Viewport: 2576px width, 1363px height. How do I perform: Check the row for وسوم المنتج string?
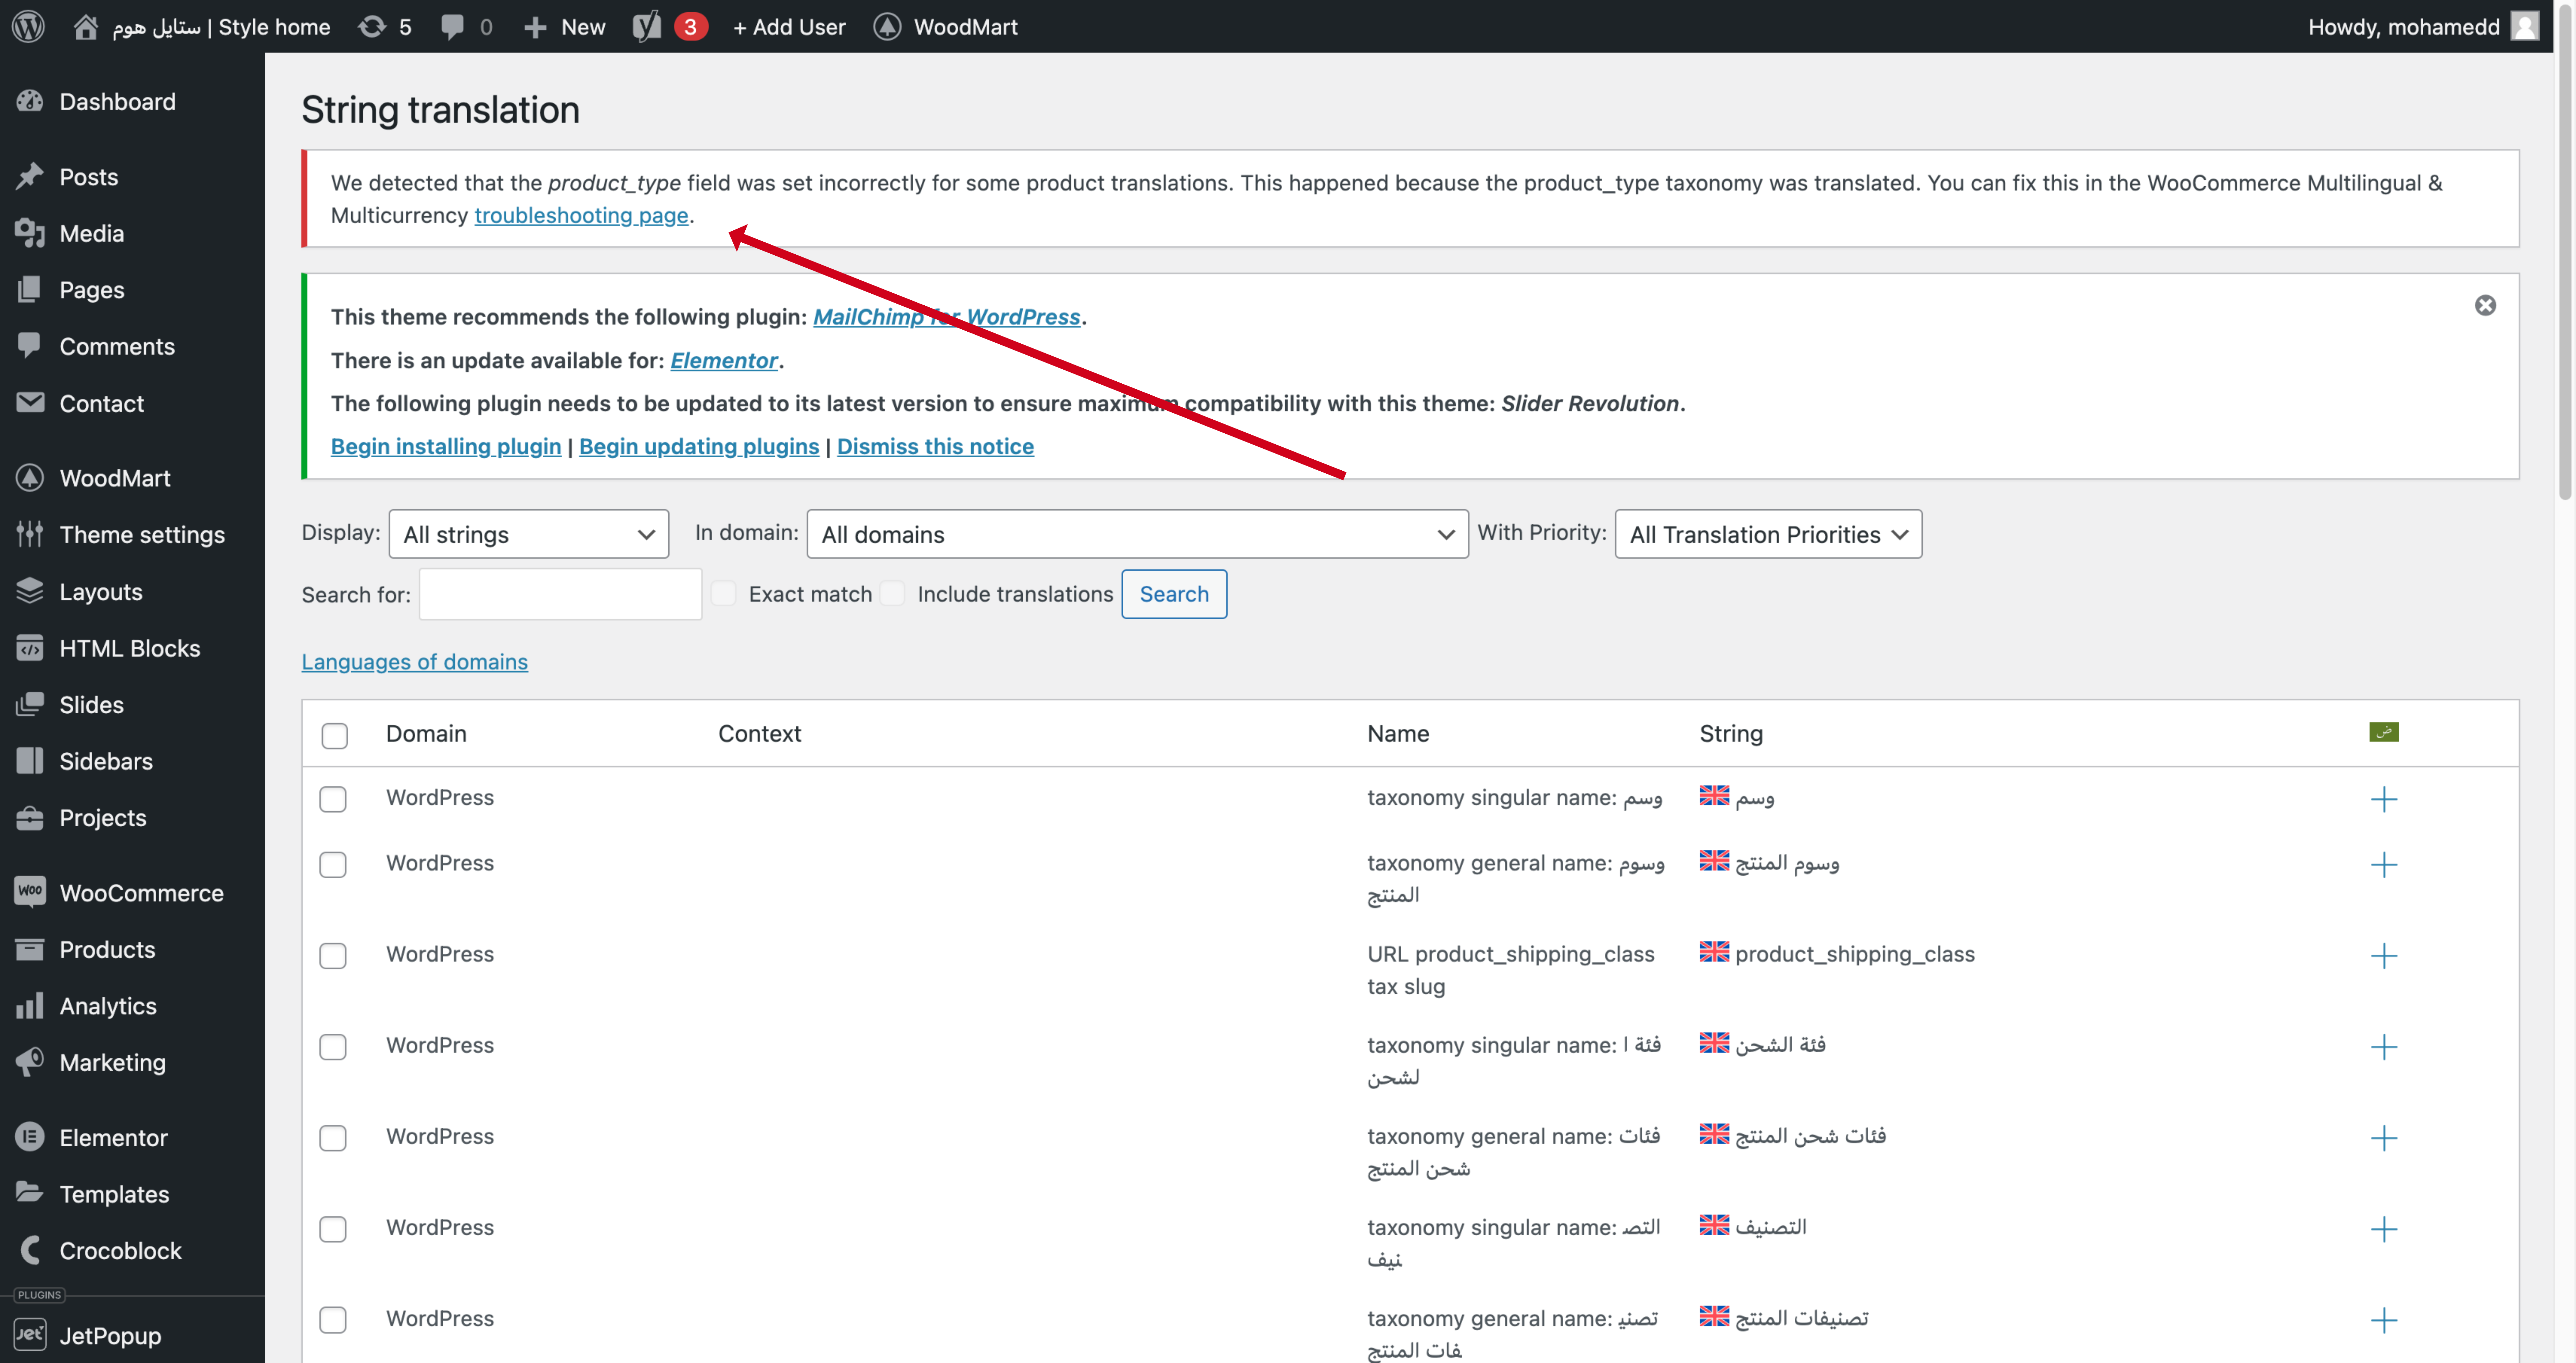(333, 865)
